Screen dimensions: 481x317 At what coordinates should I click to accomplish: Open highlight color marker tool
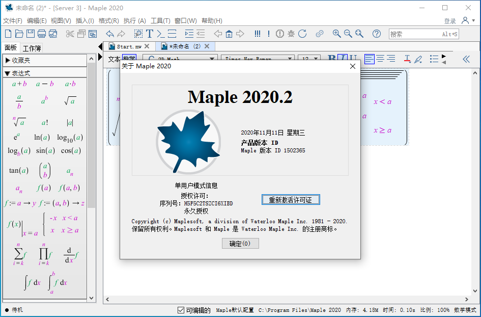[x=418, y=59]
